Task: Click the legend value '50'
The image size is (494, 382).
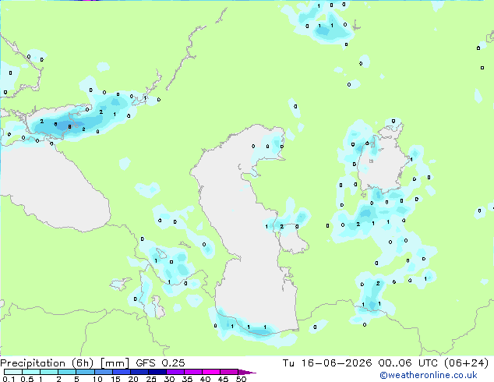Action: (x=241, y=379)
